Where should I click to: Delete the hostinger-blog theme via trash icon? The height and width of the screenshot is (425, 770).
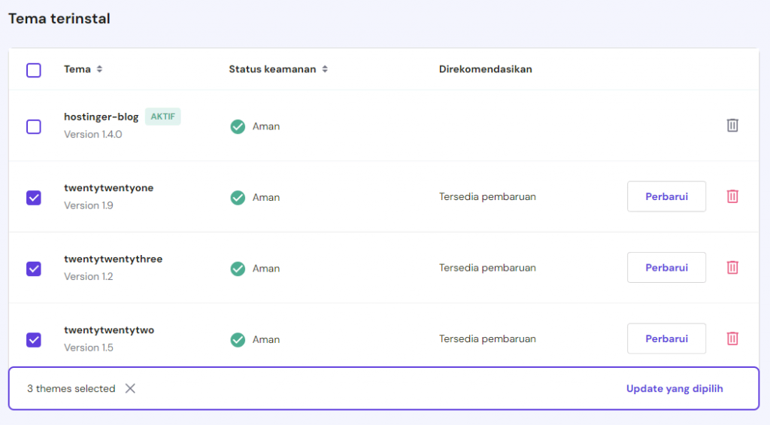coord(732,126)
